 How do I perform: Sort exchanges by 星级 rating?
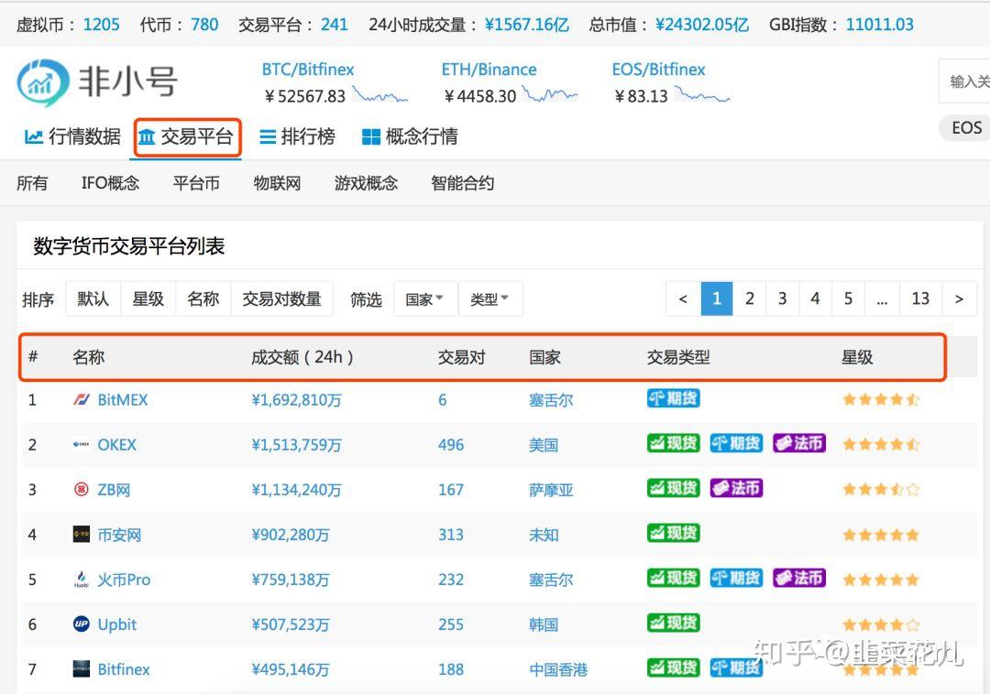pyautogui.click(x=148, y=298)
